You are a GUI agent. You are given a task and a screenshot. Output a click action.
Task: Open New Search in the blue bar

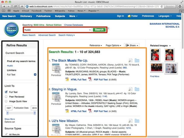pos(9,16)
